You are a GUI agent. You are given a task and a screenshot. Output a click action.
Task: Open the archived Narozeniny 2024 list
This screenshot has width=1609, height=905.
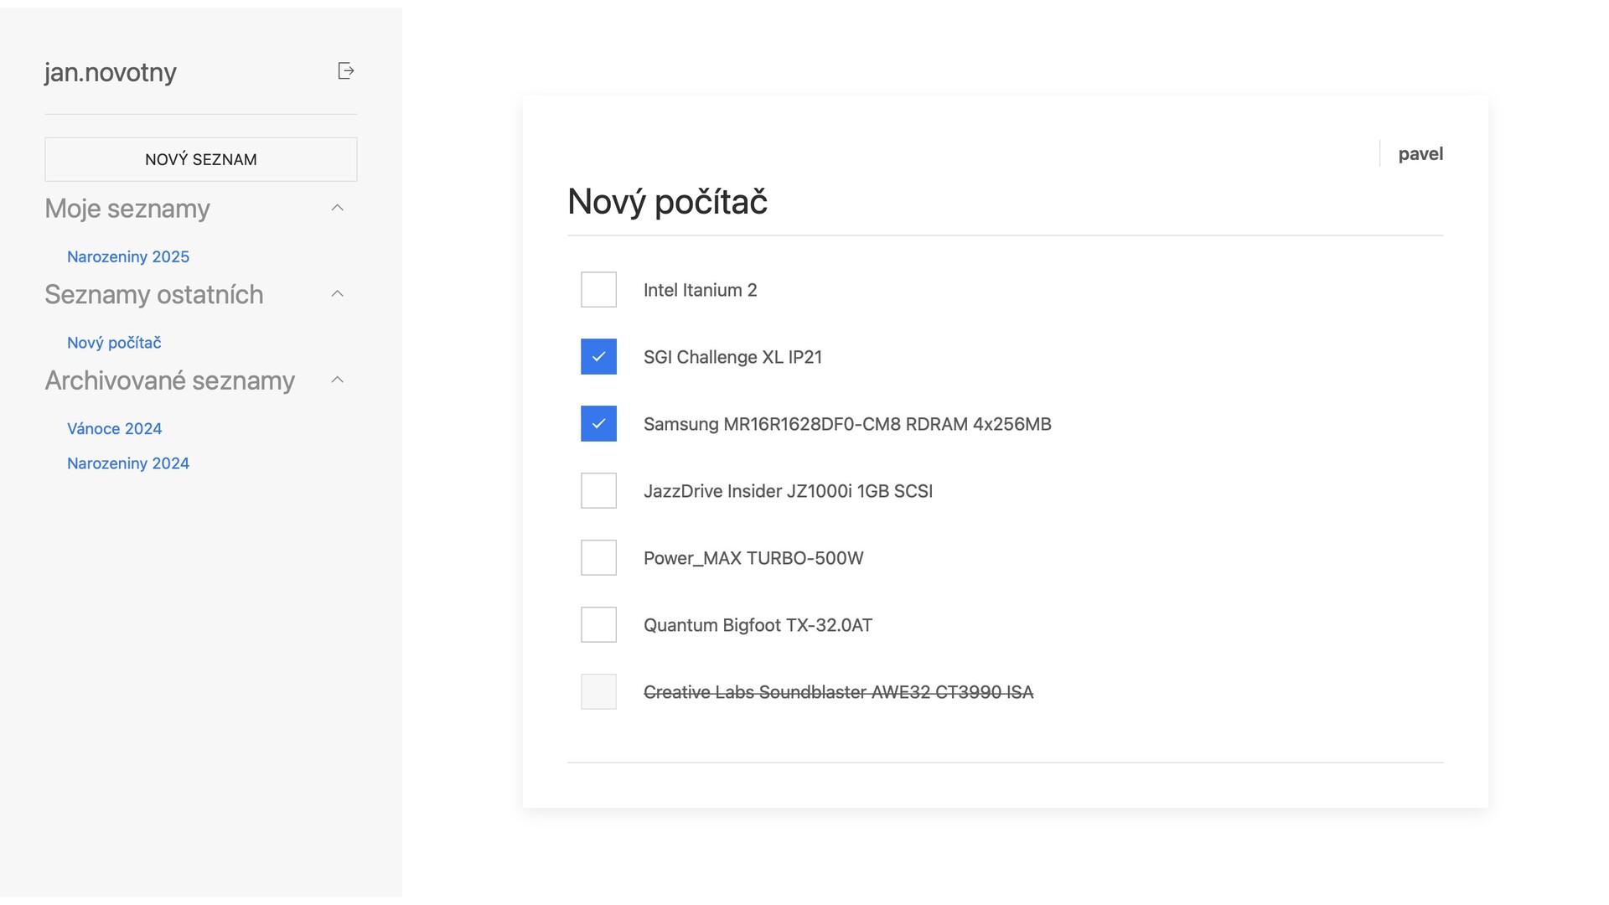click(x=128, y=463)
